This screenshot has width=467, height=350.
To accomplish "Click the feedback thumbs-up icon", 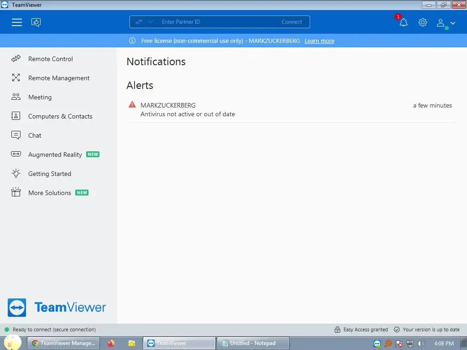I will pos(36,22).
